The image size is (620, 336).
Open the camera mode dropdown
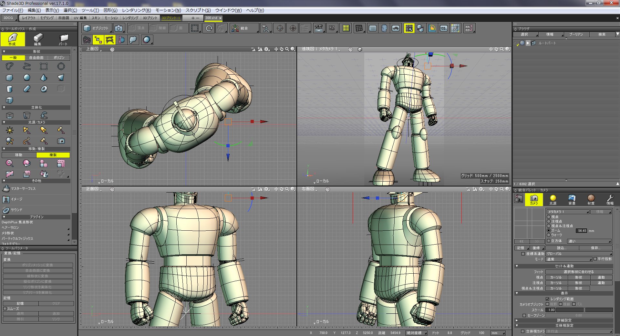click(569, 259)
